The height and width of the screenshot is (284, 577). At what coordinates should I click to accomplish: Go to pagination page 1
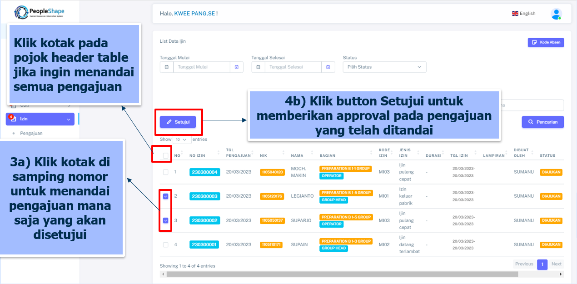tap(542, 264)
